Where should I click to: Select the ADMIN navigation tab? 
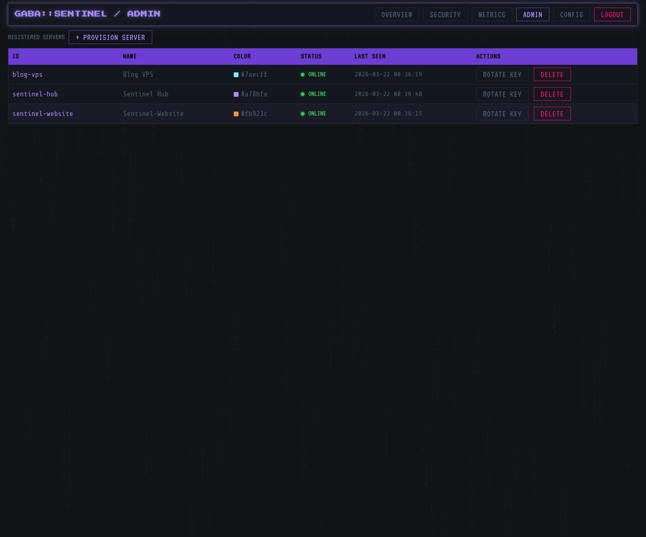coord(533,14)
